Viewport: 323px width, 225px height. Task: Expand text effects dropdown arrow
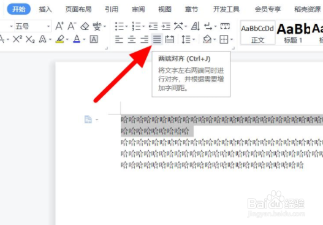tap(50, 39)
